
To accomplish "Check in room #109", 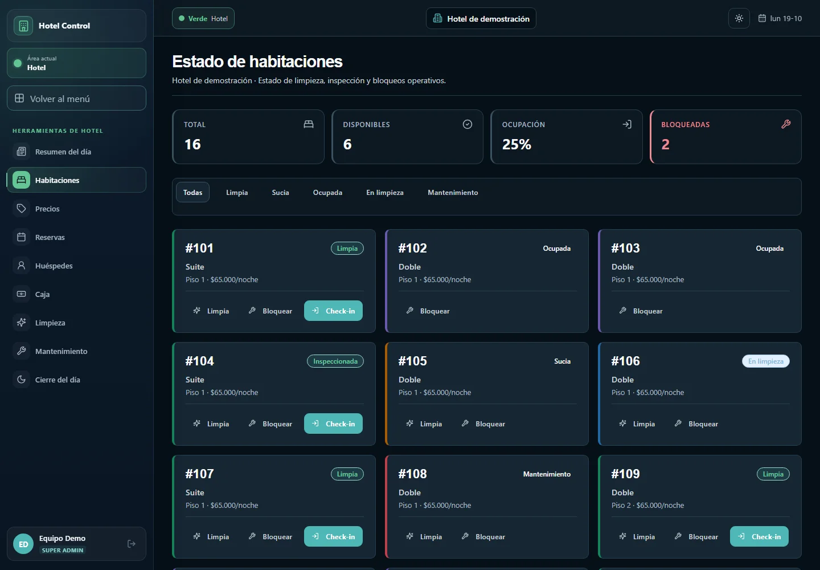I will (759, 536).
